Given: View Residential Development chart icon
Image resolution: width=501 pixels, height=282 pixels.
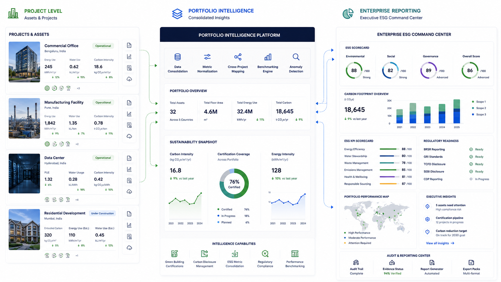Looking at the screenshot, I should tap(129, 225).
